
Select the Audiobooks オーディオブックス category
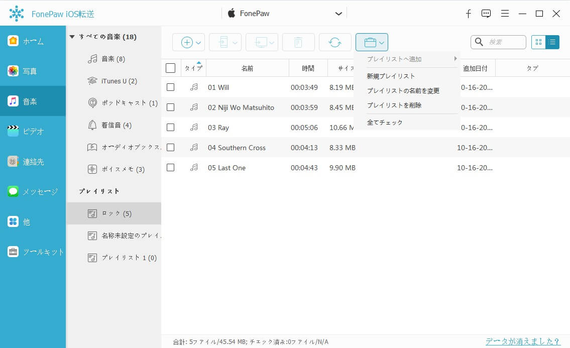coord(113,147)
